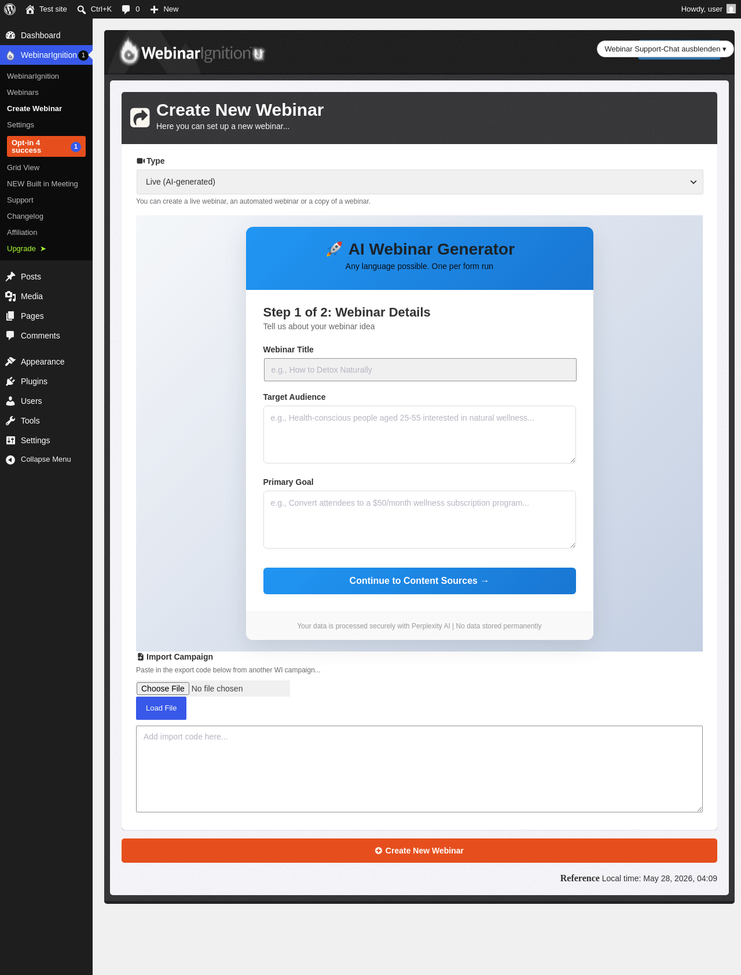Image resolution: width=741 pixels, height=975 pixels.
Task: Focus the Target Audience textarea
Action: pos(420,435)
